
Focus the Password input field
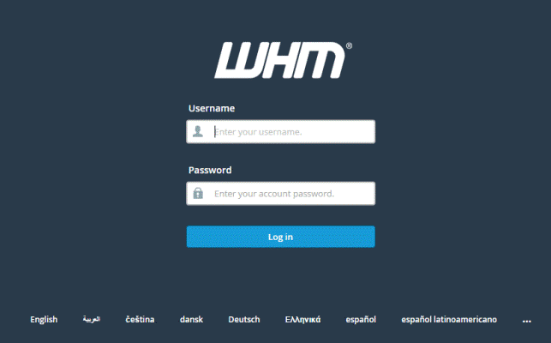coord(281,193)
